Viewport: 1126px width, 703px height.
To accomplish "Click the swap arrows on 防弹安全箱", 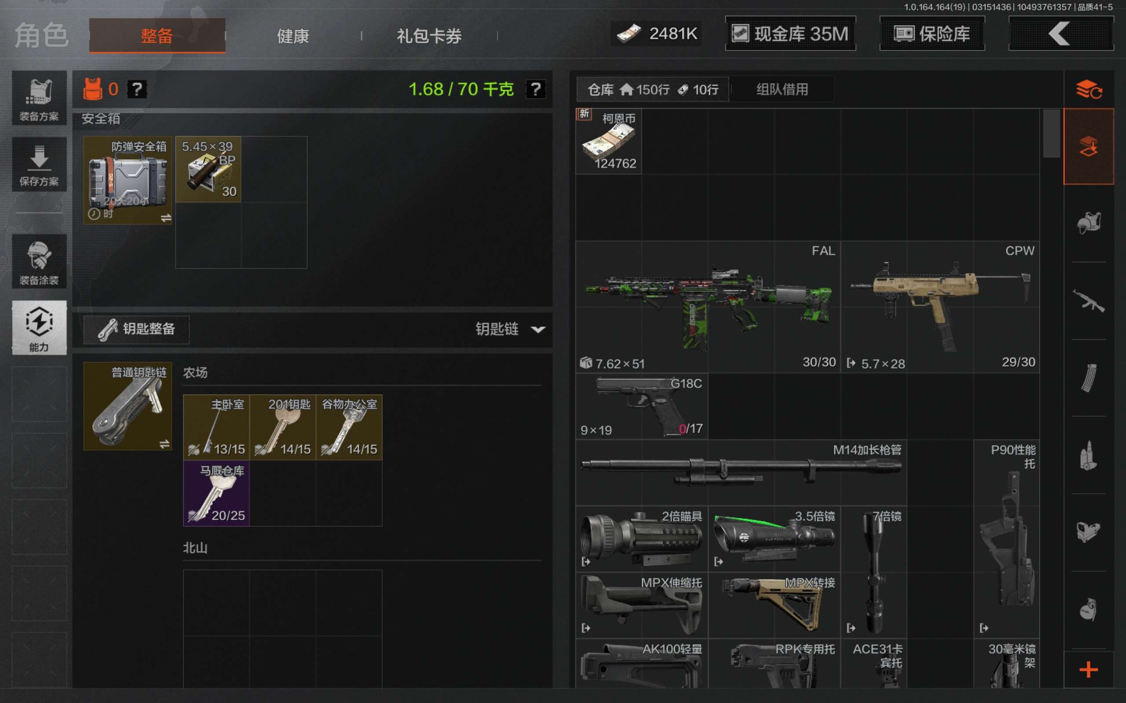I will pos(166,217).
